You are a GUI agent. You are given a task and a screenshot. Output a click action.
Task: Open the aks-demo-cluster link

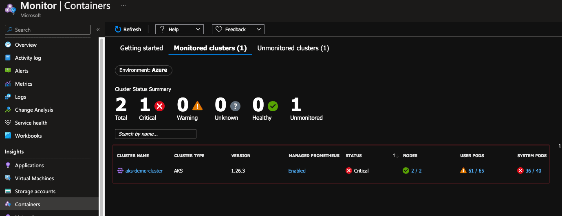[x=144, y=171]
